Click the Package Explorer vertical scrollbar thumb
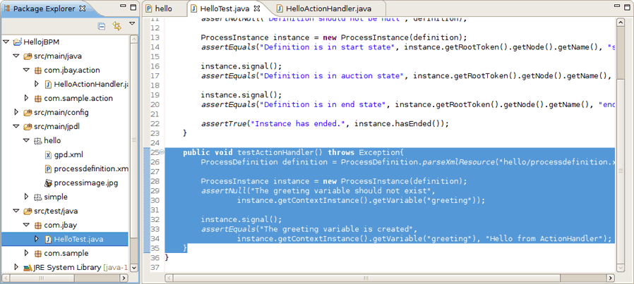Viewport: 634px width, 284px height. 134,140
